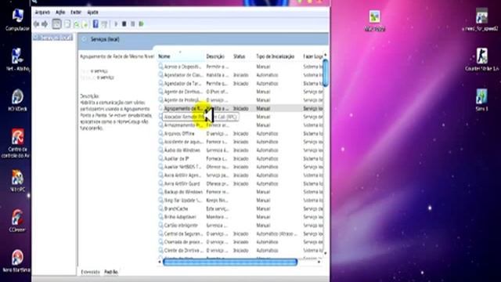This screenshot has height=282, width=501.
Task: Select the Backup do Windows service row
Action: tap(240, 192)
